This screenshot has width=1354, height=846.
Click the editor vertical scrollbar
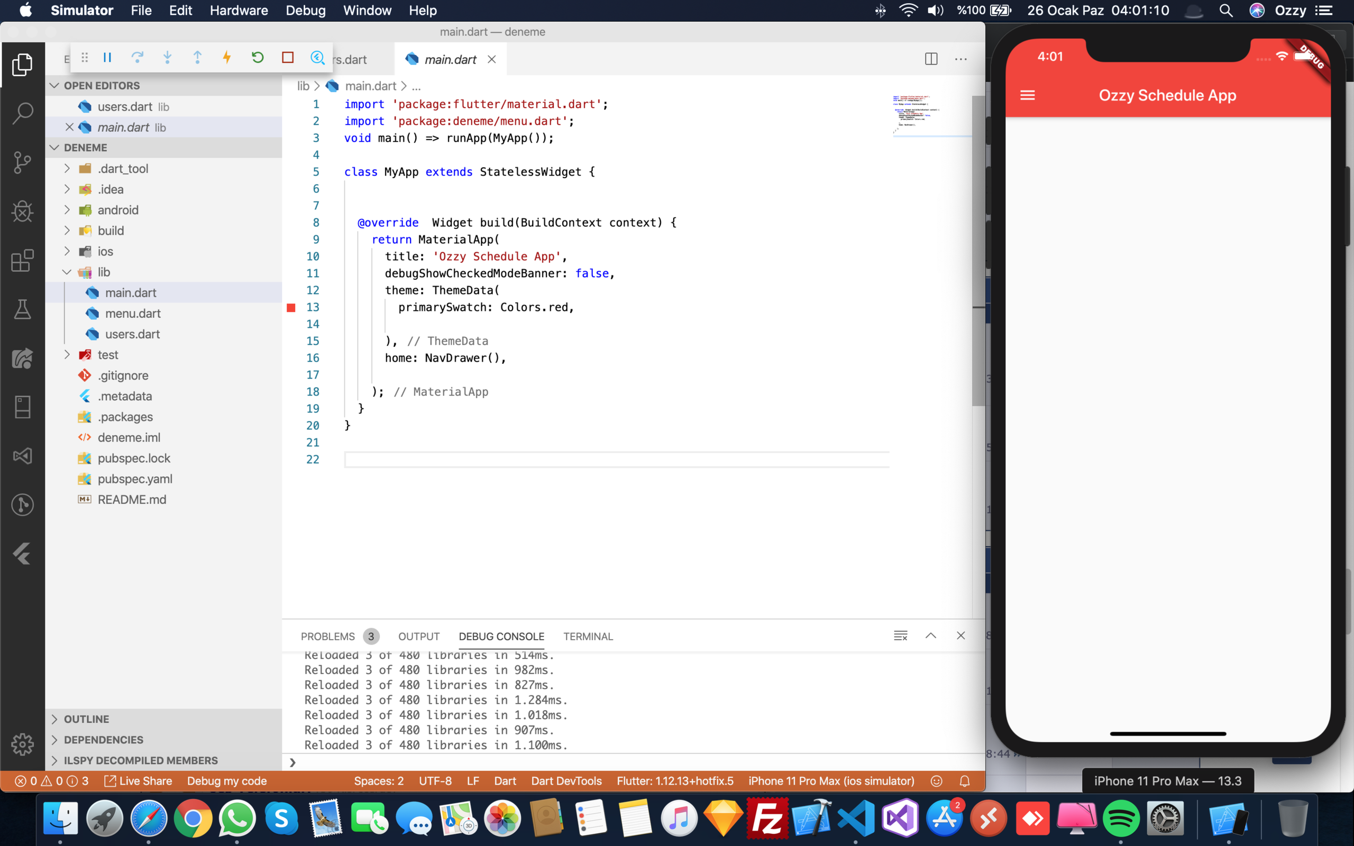[978, 251]
